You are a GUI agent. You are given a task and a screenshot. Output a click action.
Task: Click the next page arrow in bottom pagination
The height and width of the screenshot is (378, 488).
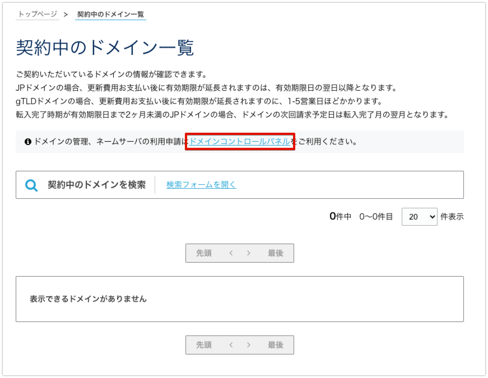click(248, 345)
